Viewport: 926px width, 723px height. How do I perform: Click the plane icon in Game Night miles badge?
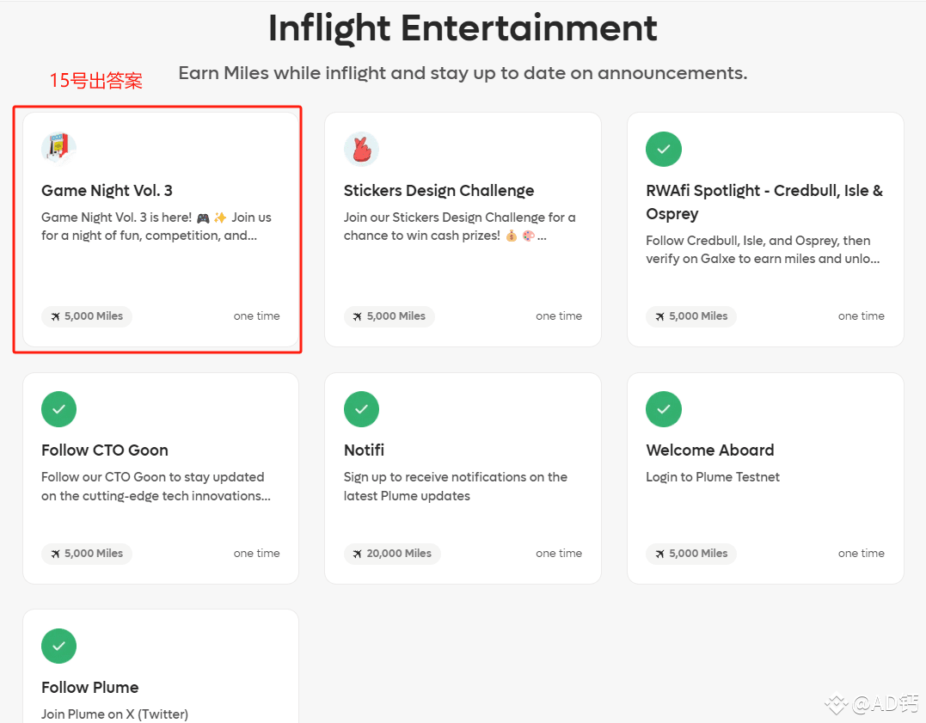tap(54, 316)
